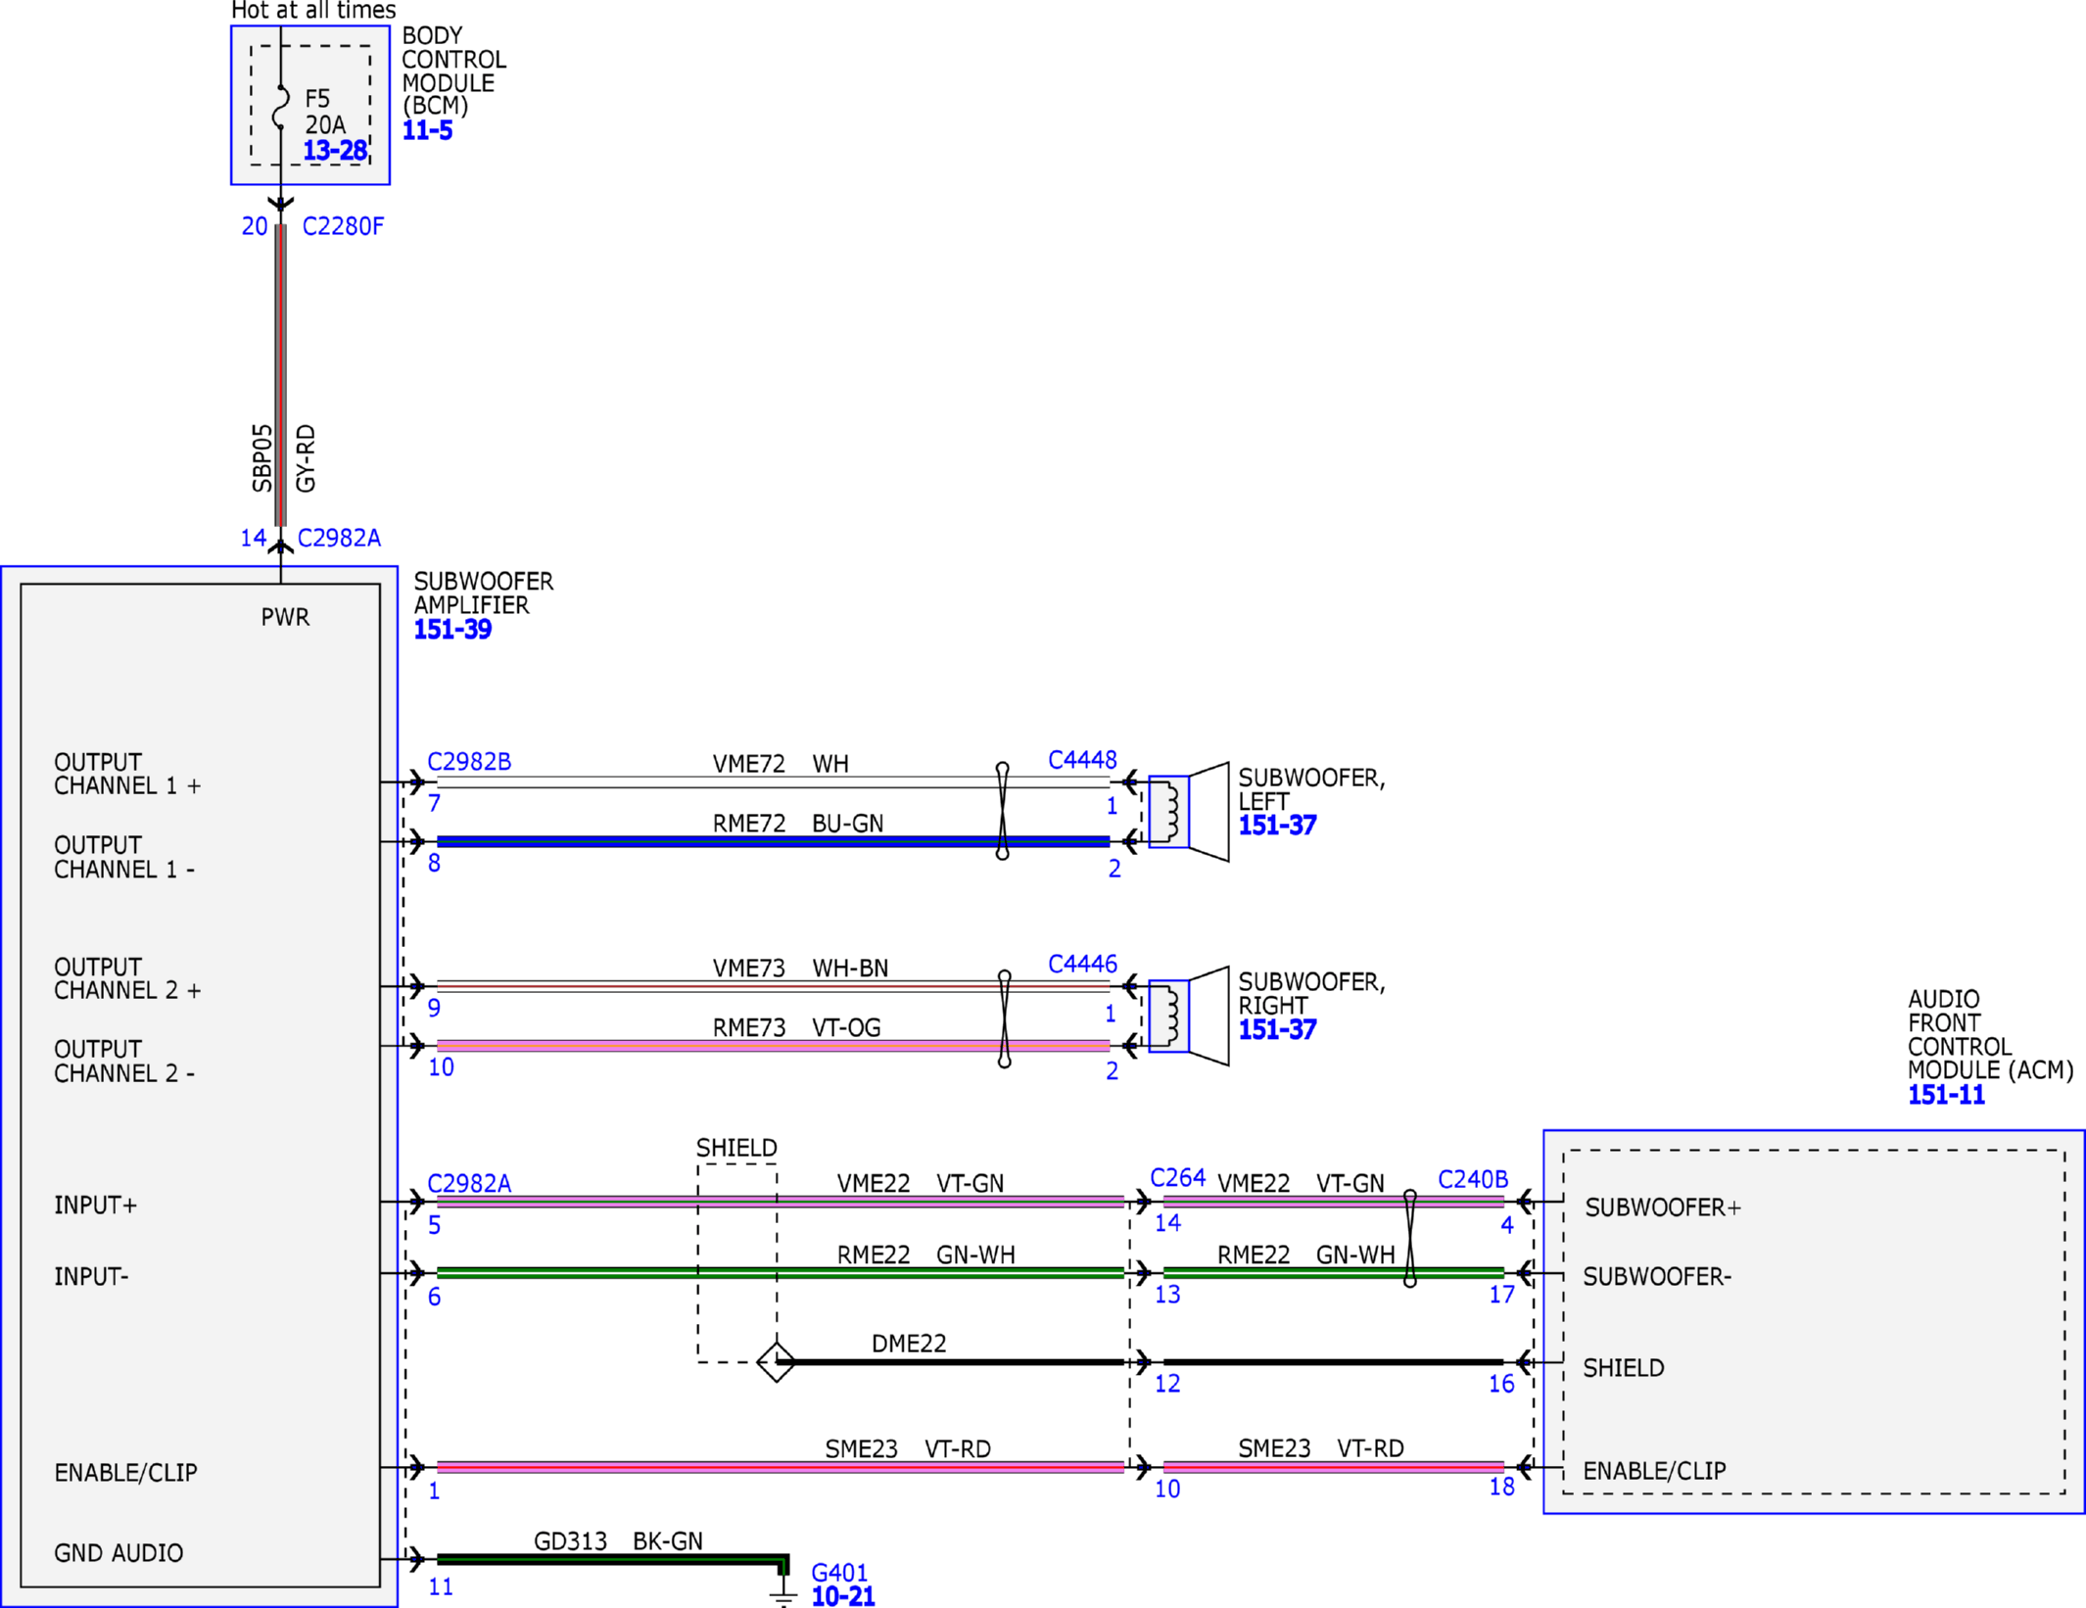Select connector label C2982A near INPUT+

(x=469, y=1184)
